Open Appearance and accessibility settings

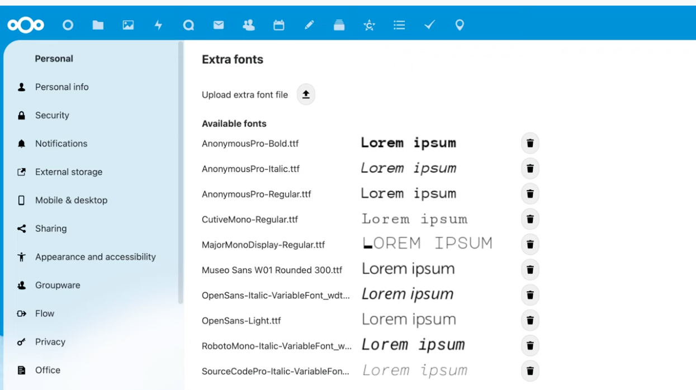tap(95, 257)
